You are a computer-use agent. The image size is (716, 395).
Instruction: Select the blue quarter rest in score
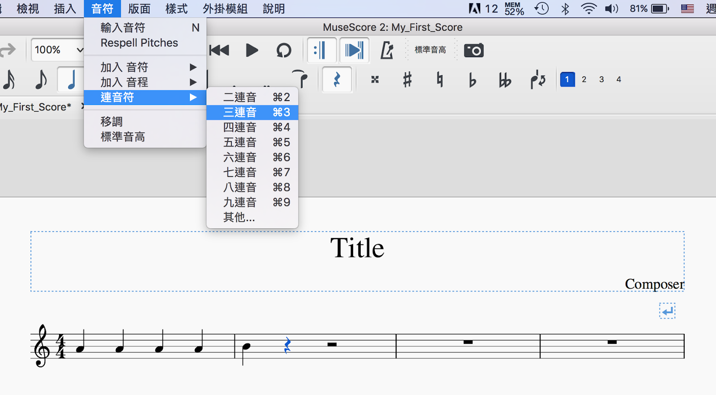click(287, 345)
